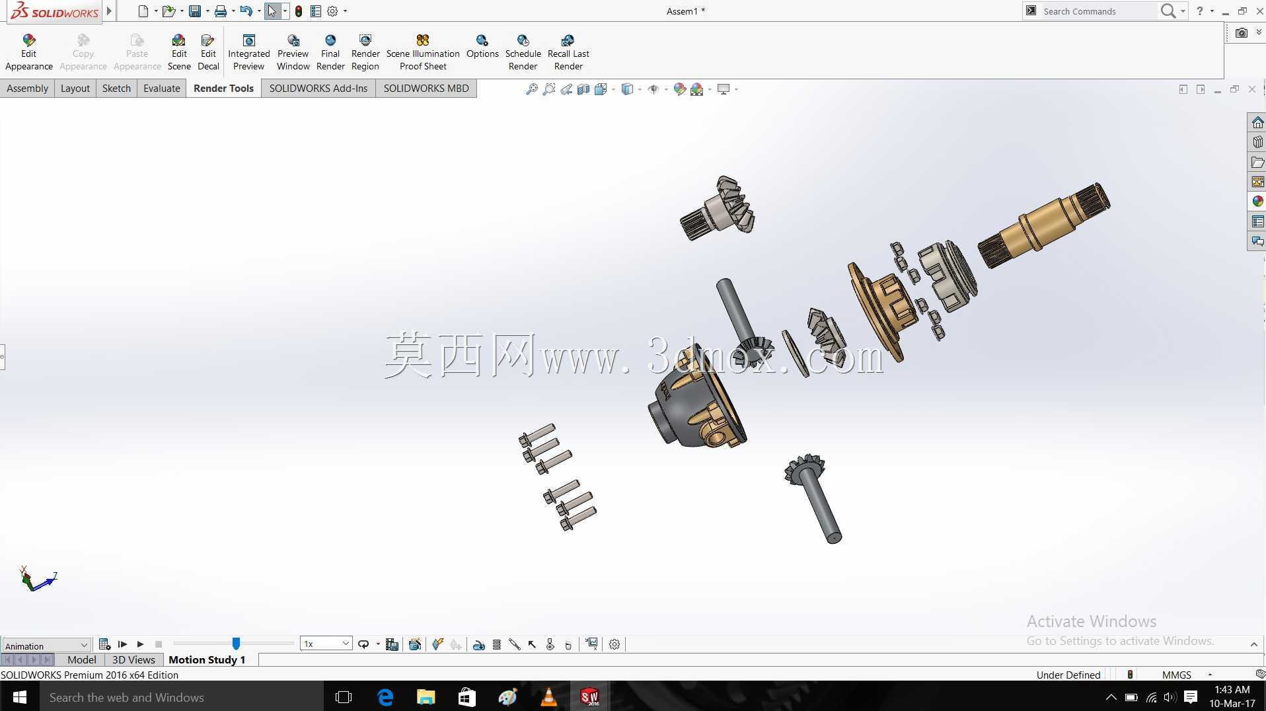
Task: Expand the motion study panel chevron
Action: 1253,644
